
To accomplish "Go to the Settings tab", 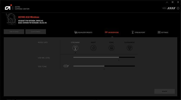I will tap(163, 32).
